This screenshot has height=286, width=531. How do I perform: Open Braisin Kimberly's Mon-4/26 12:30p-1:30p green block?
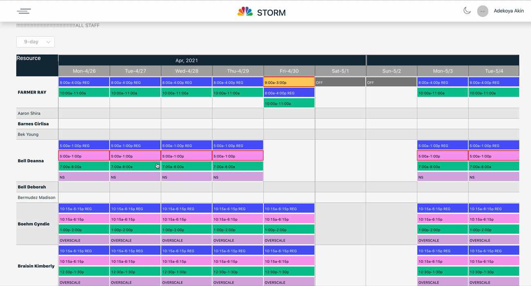point(84,272)
